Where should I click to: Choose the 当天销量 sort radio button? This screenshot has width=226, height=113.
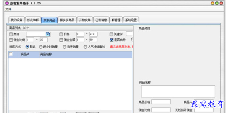64,47
